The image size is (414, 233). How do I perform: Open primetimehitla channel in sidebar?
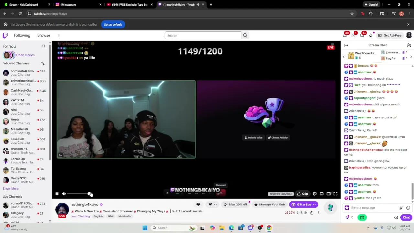[25, 83]
